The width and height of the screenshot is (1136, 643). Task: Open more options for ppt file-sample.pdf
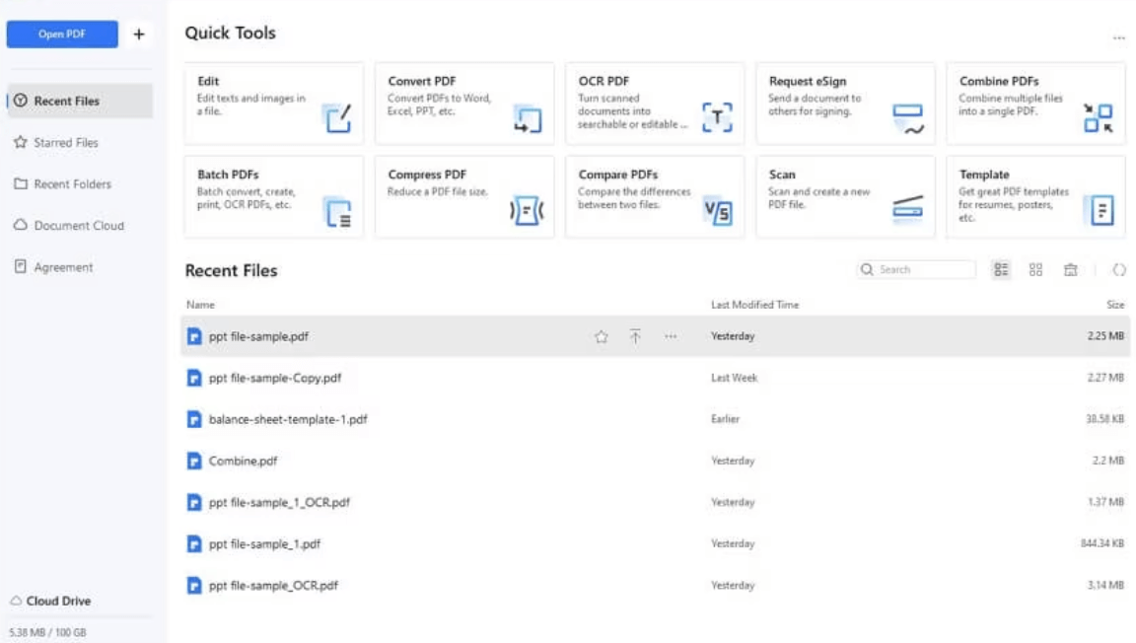(x=671, y=337)
